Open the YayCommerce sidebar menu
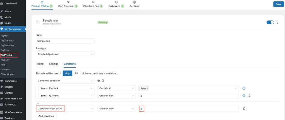This screenshot has width=285, height=120. (x=13, y=29)
